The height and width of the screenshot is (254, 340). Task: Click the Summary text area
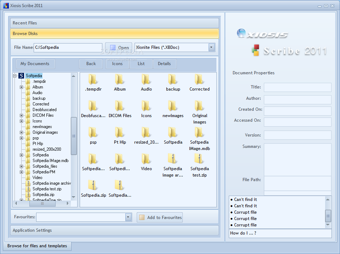tap(297, 160)
